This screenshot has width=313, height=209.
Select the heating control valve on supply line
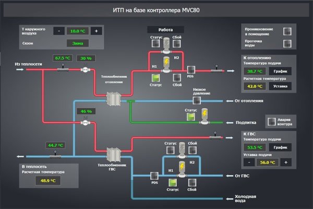[86, 70]
